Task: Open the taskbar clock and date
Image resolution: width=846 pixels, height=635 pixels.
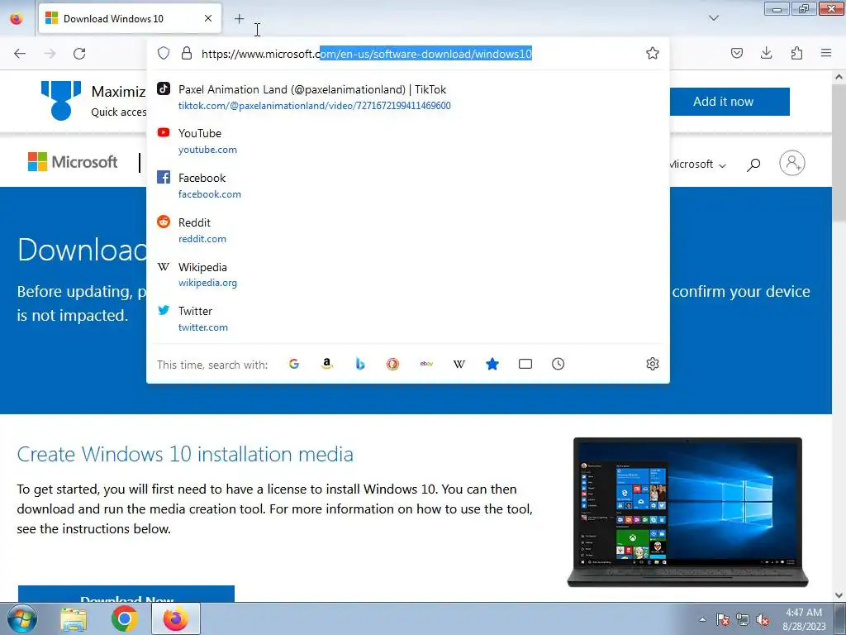Action: coord(804,619)
